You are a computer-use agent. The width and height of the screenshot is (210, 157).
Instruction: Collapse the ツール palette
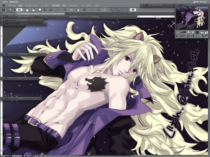[7, 78]
